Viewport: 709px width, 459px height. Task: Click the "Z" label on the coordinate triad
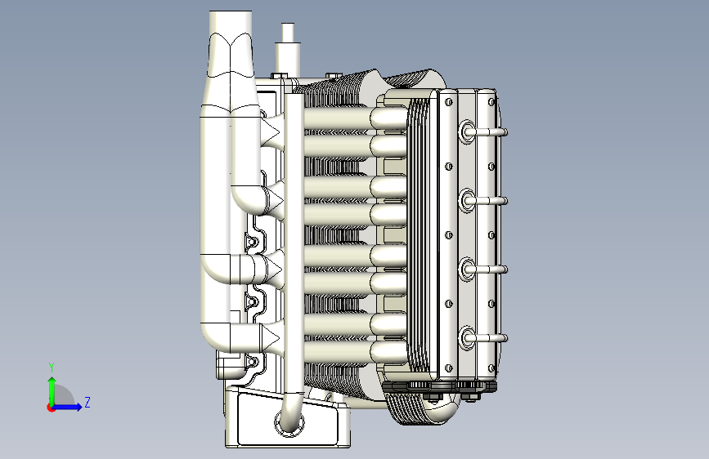(x=88, y=402)
